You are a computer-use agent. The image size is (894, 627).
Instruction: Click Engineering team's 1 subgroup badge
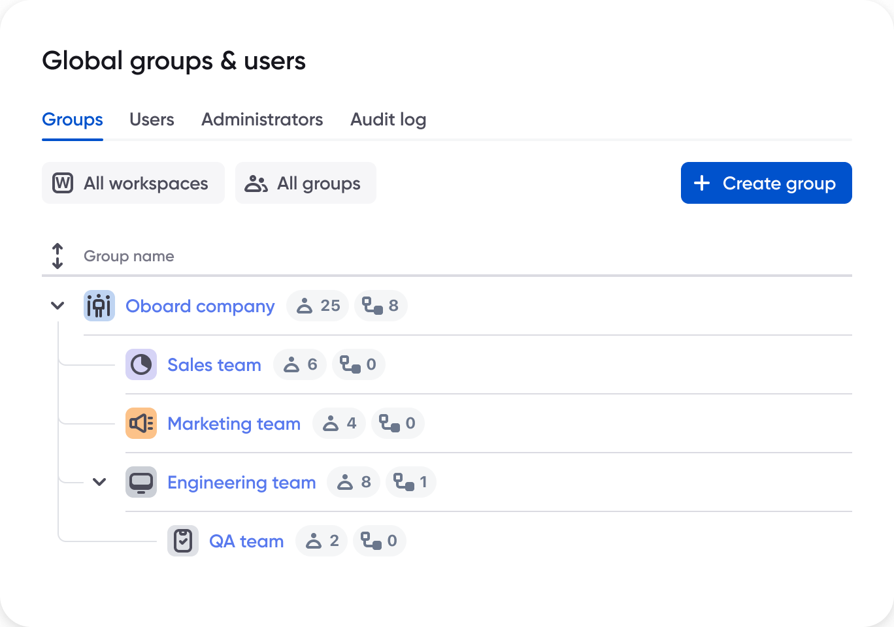411,482
